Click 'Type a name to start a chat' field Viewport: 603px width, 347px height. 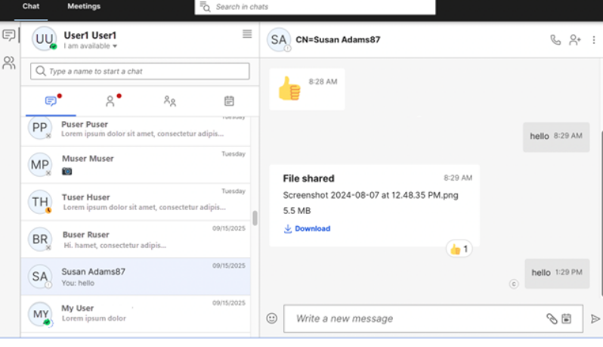click(140, 71)
